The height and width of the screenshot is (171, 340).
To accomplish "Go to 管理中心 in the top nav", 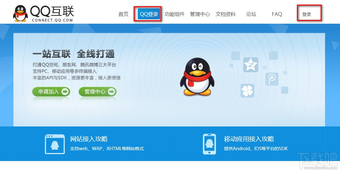I will coord(200,14).
